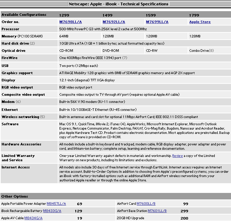The height and width of the screenshot is (221, 231).
Task: Click the 10GB Ultra ATA description
Action: click(x=112, y=44)
